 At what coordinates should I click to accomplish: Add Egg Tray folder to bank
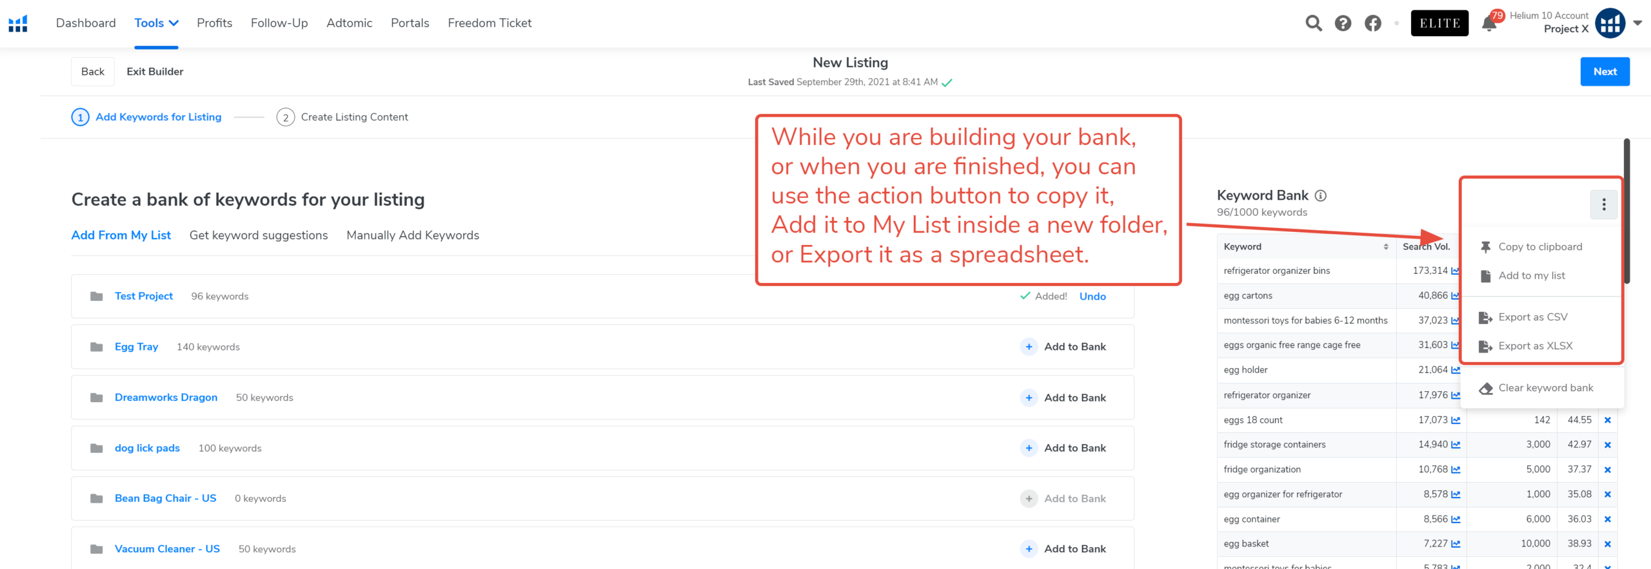[x=1064, y=347]
